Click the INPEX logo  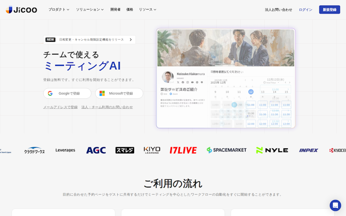(309, 150)
